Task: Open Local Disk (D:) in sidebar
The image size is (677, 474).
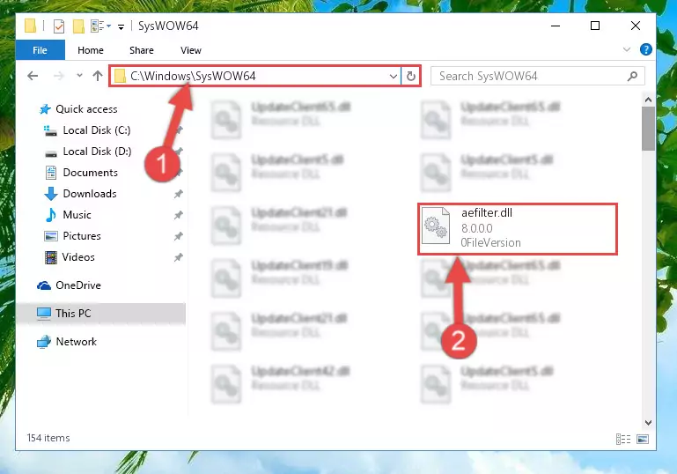Action: 97,152
